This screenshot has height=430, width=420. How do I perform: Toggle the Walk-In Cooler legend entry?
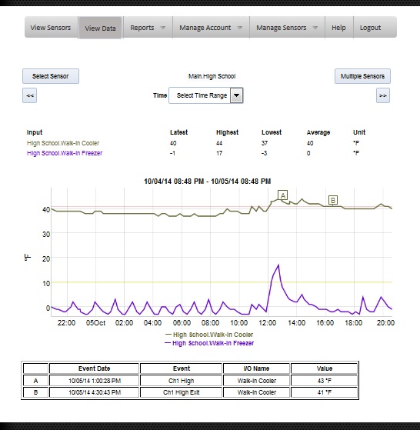click(x=209, y=335)
